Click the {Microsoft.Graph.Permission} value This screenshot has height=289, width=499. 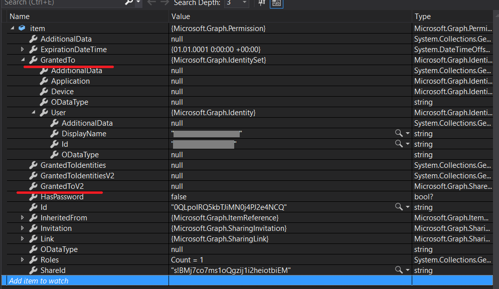218,28
